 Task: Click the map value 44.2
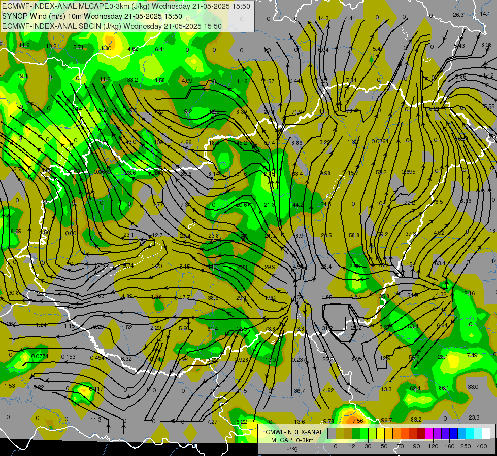point(298,205)
